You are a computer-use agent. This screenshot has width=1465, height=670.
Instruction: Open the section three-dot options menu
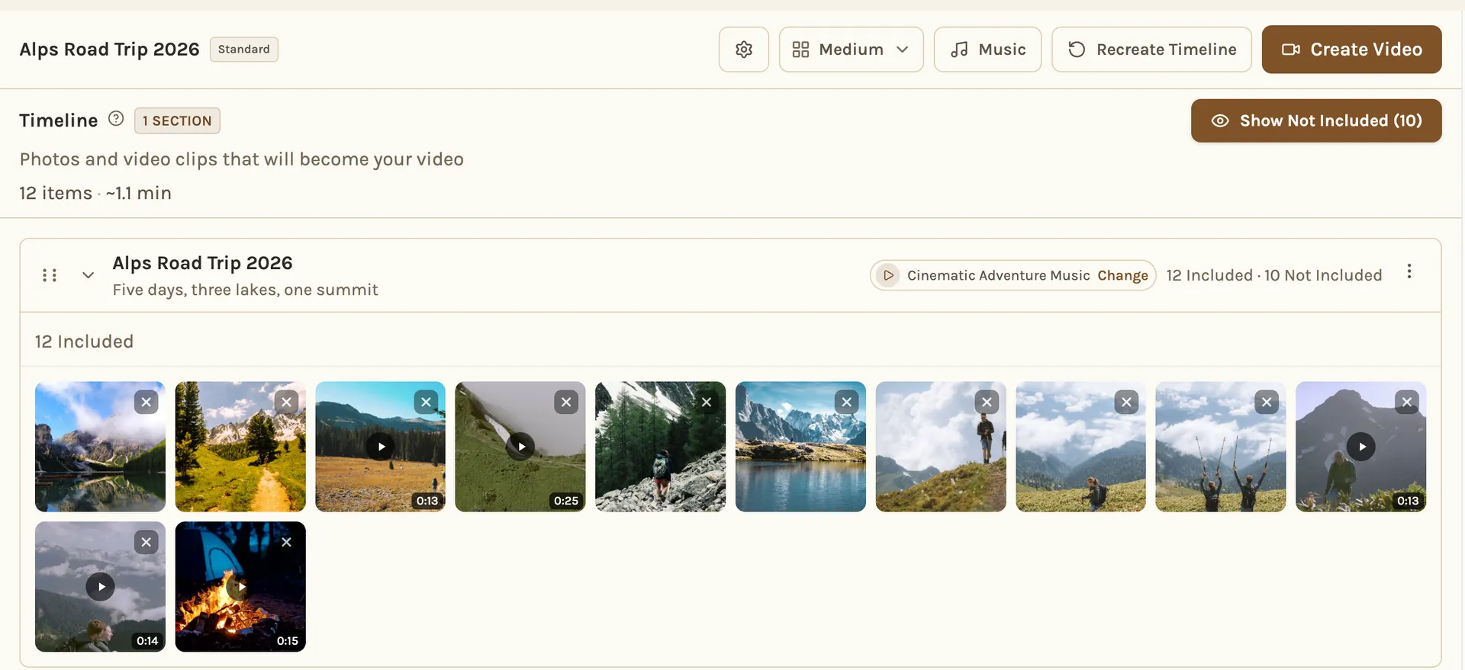coord(1409,271)
